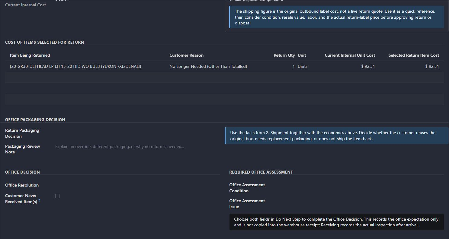Click the Return Qty value 1

(293, 66)
